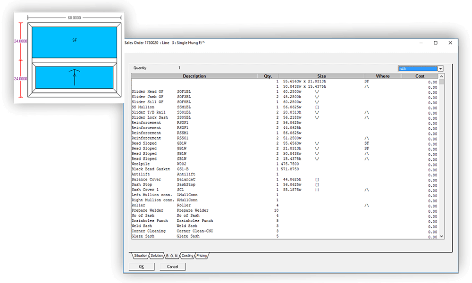Click the vertical scrollbar thumb
Screen dimensions: 472x283
tap(441, 83)
